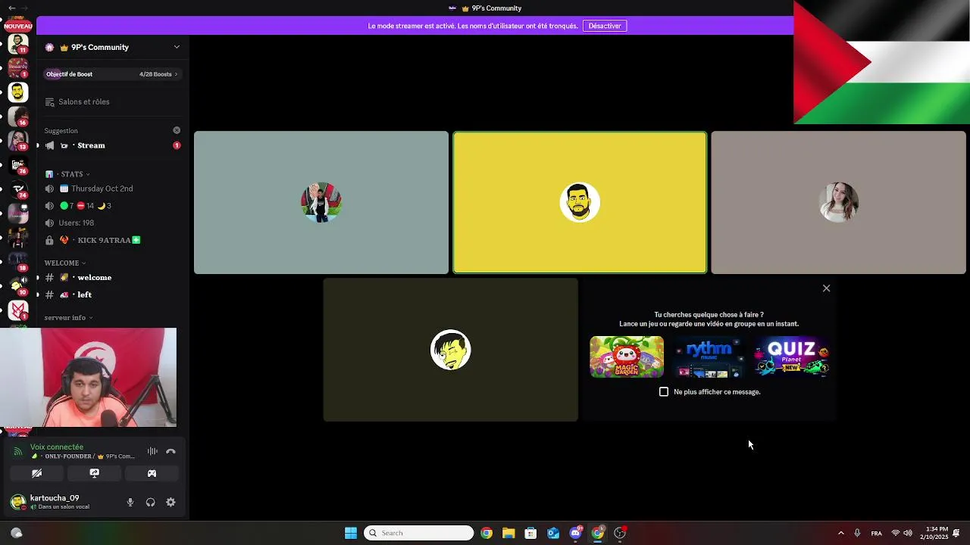Image resolution: width=970 pixels, height=545 pixels.
Task: Open File Explorer in the taskbar
Action: click(x=508, y=533)
